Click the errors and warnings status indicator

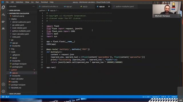[5, 97]
